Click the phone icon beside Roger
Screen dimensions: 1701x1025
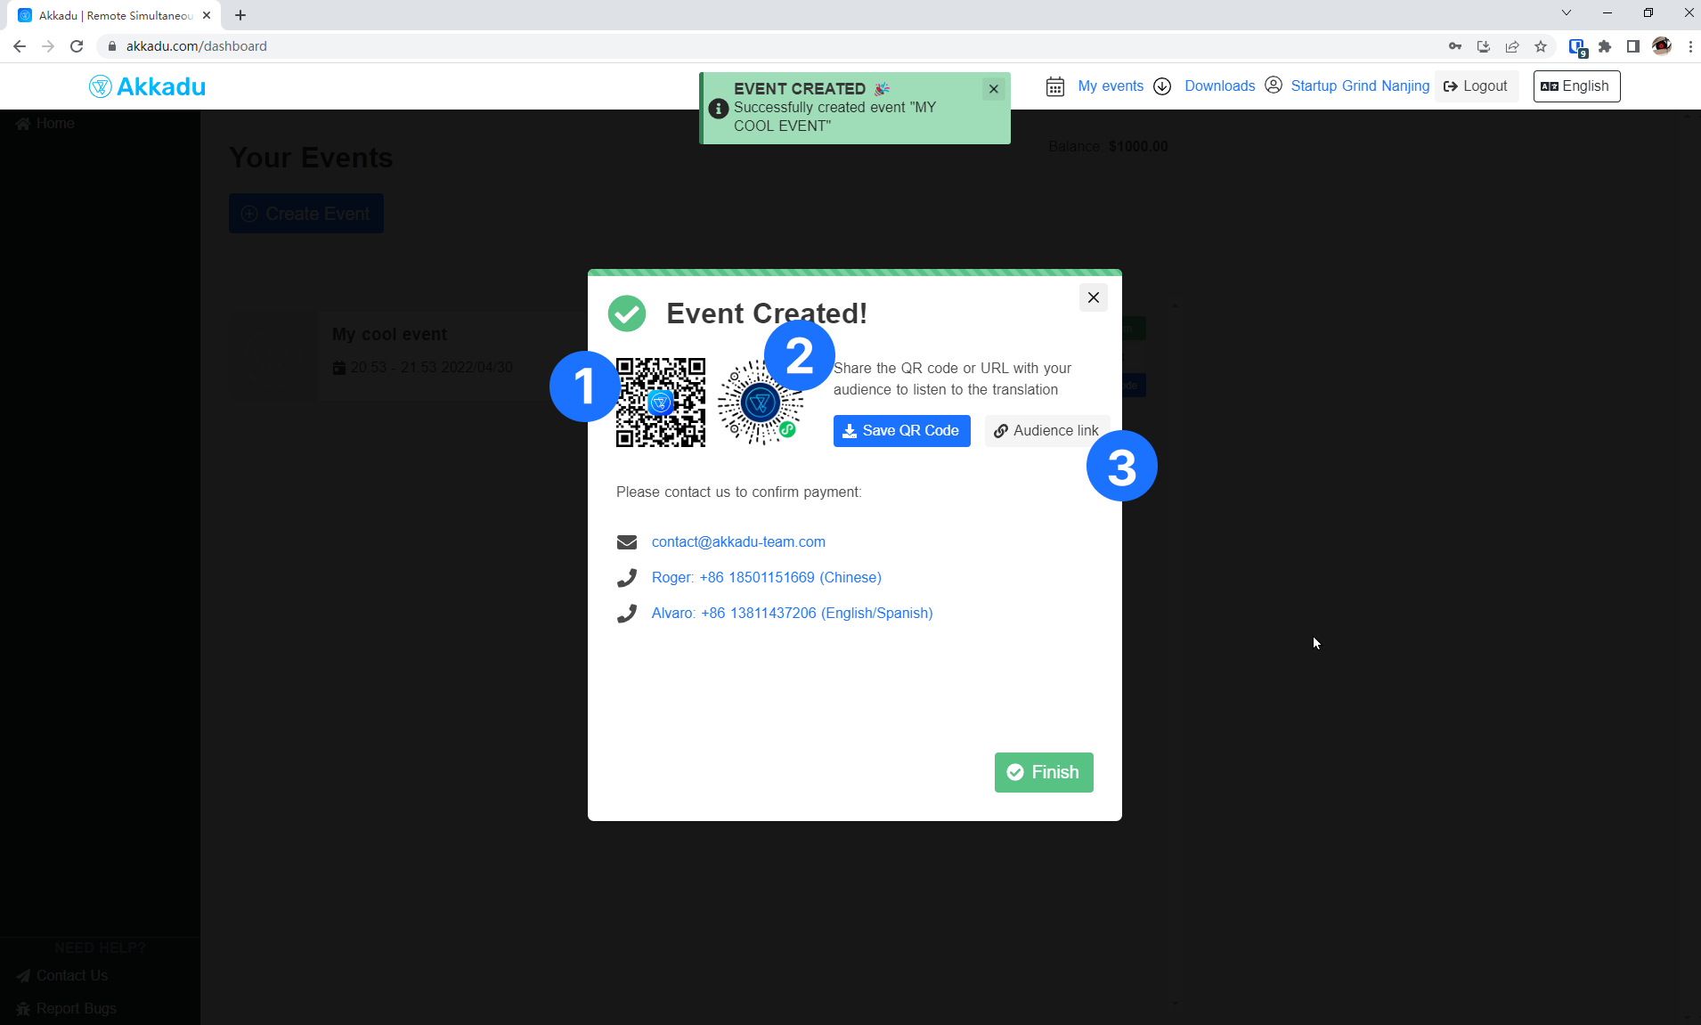point(627,578)
